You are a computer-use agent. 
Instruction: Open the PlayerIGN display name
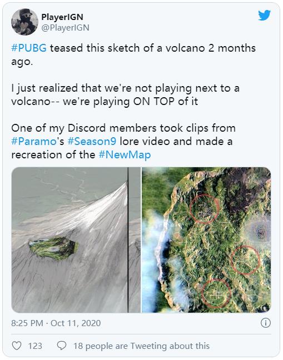pyautogui.click(x=62, y=17)
